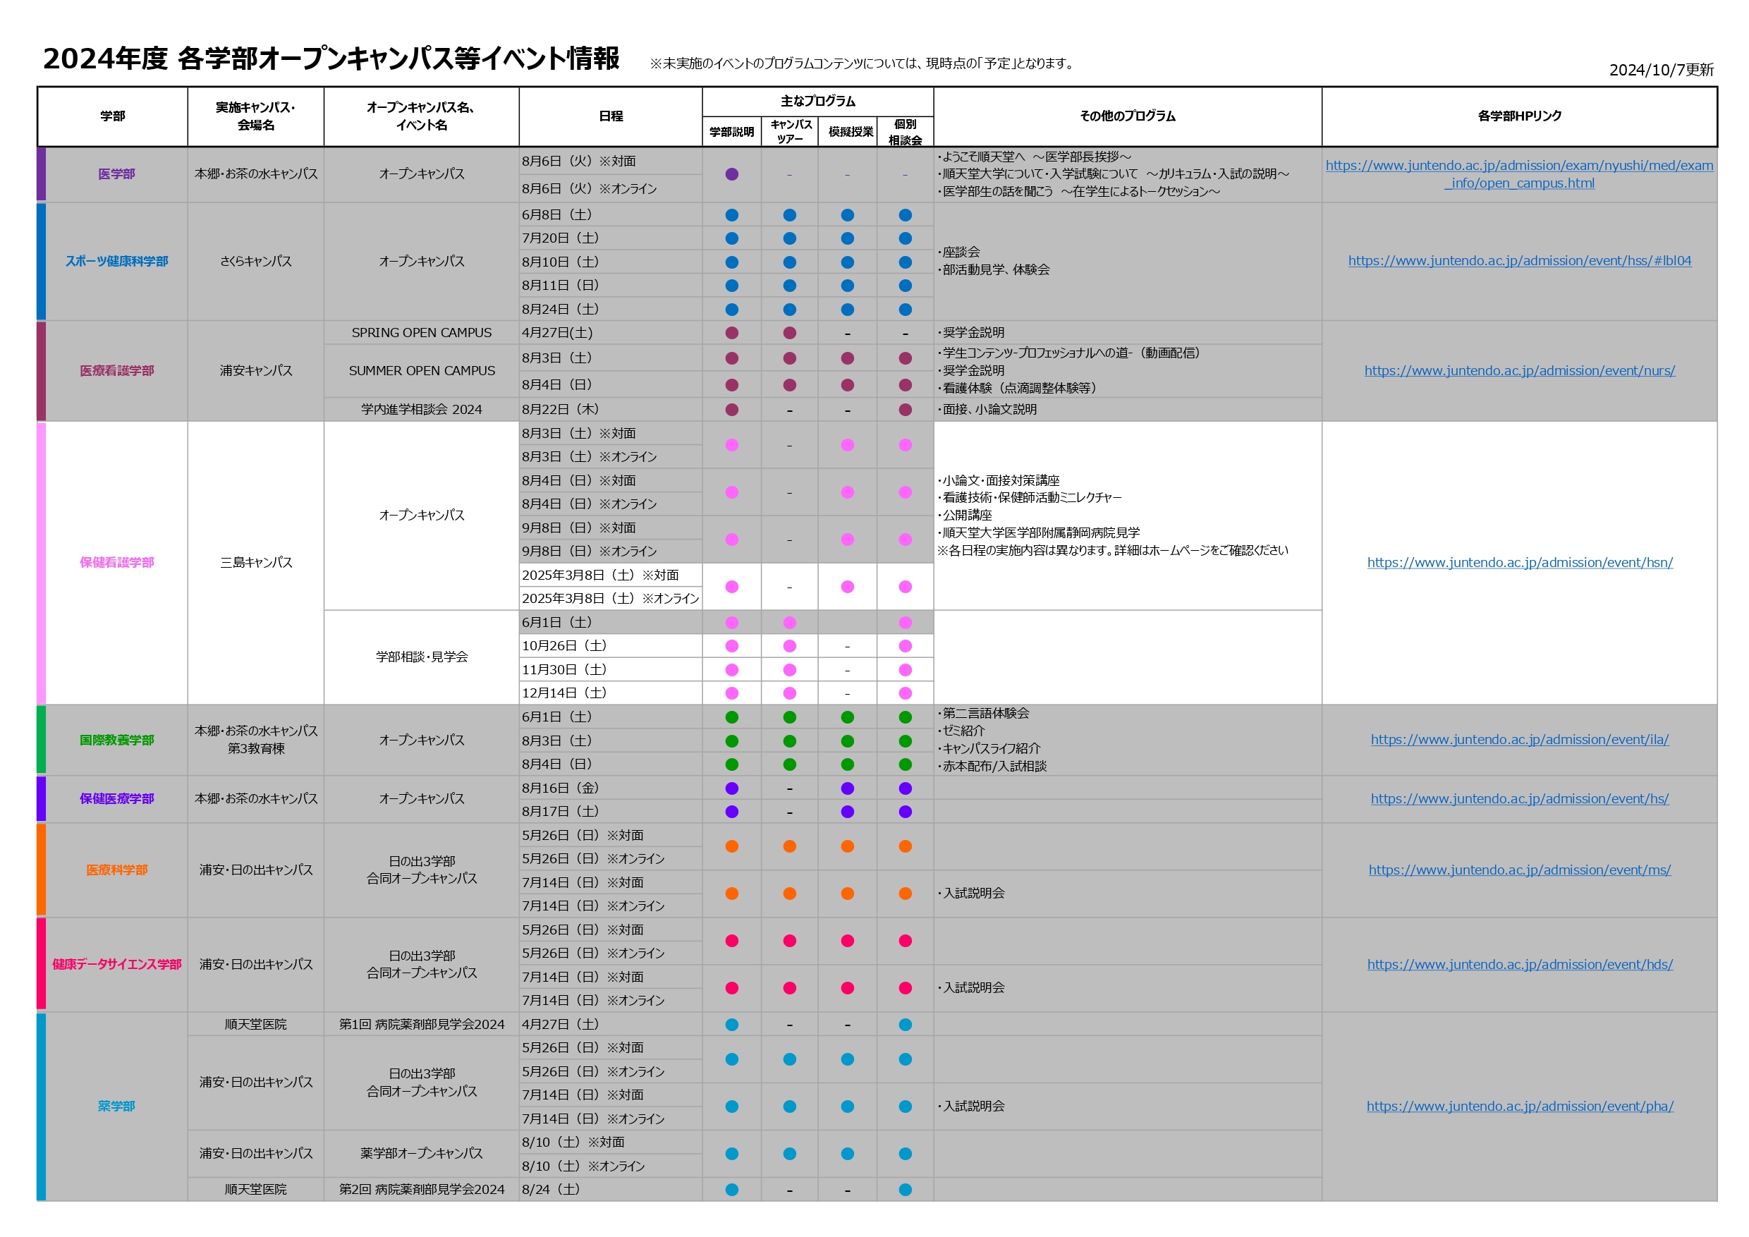Screen dimensions: 1749x1237
Task: Open the 医療看護学部 nurs event link
Action: (1519, 371)
